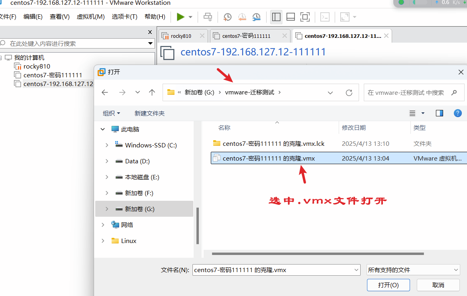Viewport: 467px width, 296px height.
Task: Click the dialog forward navigation arrow
Action: tap(122, 92)
